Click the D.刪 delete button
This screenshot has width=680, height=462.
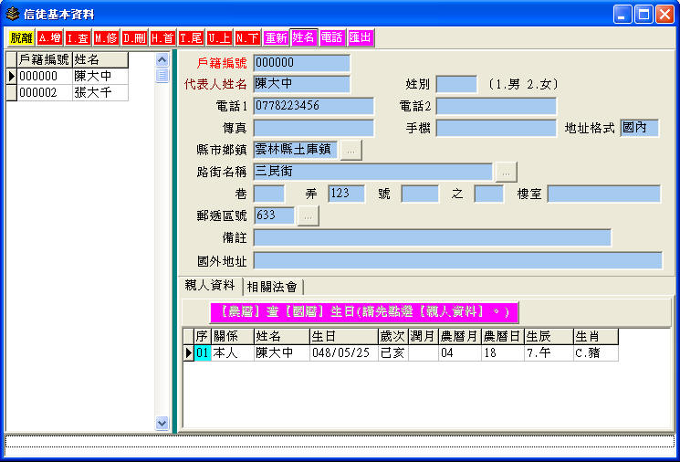coord(134,37)
